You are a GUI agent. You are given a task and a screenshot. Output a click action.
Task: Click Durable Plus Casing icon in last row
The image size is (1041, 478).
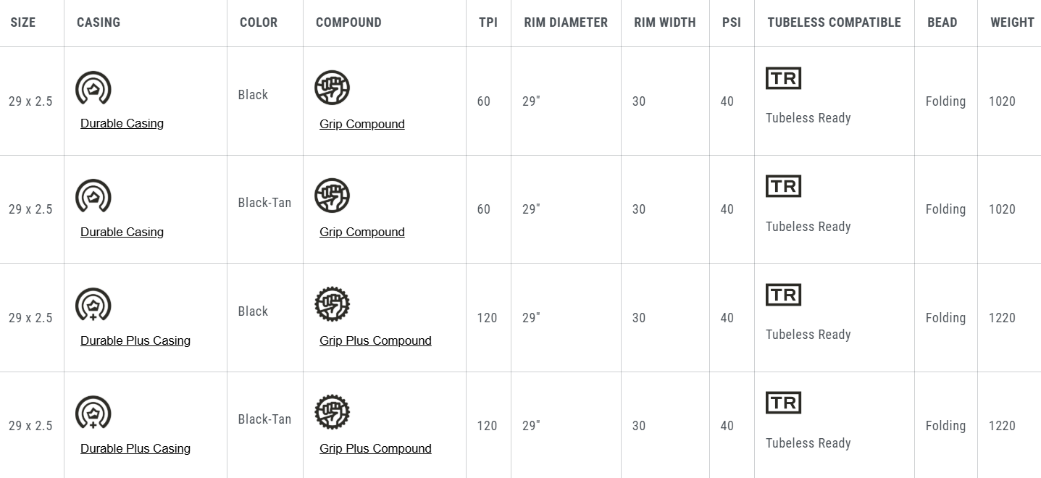pos(93,413)
